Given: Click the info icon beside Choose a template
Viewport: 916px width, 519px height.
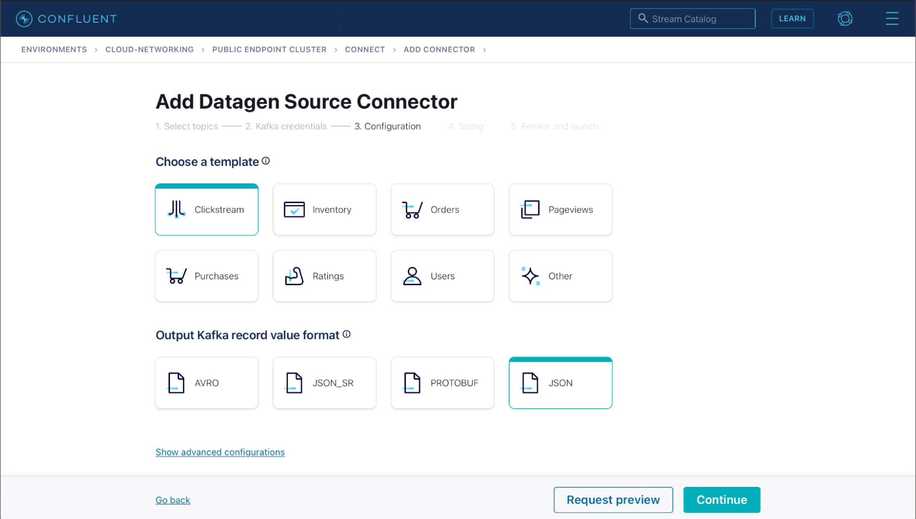Looking at the screenshot, I should point(266,161).
